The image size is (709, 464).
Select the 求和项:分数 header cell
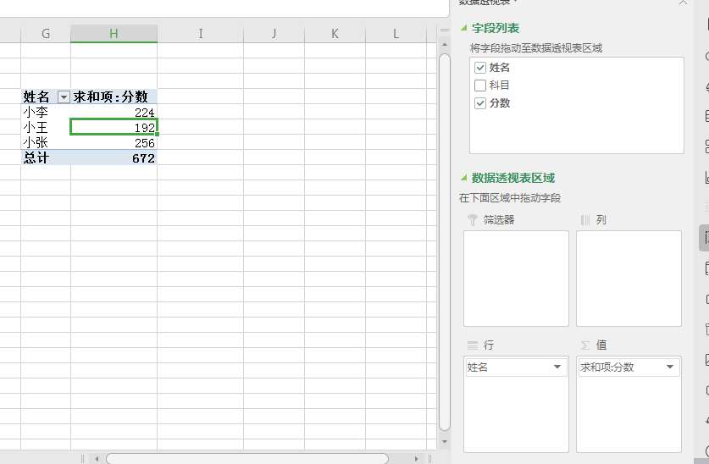point(114,97)
